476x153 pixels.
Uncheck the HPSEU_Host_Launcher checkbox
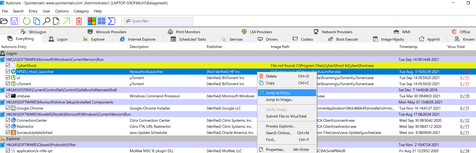8,72
